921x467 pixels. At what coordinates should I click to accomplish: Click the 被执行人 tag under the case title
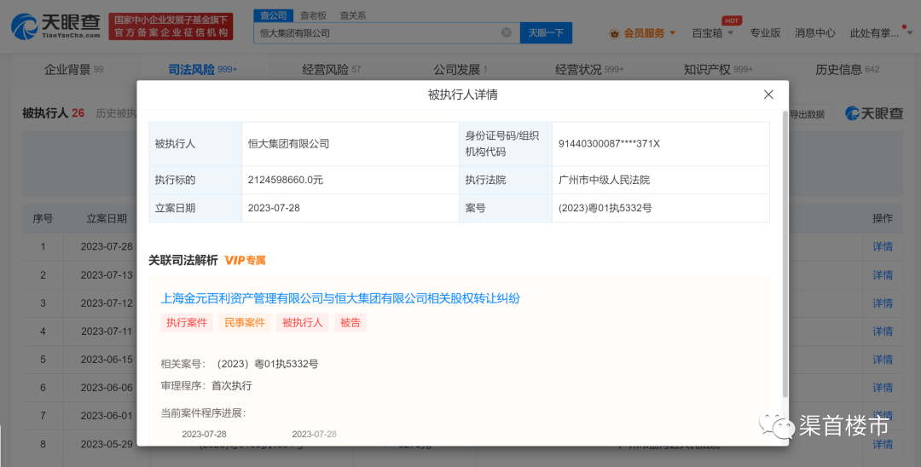click(x=303, y=323)
